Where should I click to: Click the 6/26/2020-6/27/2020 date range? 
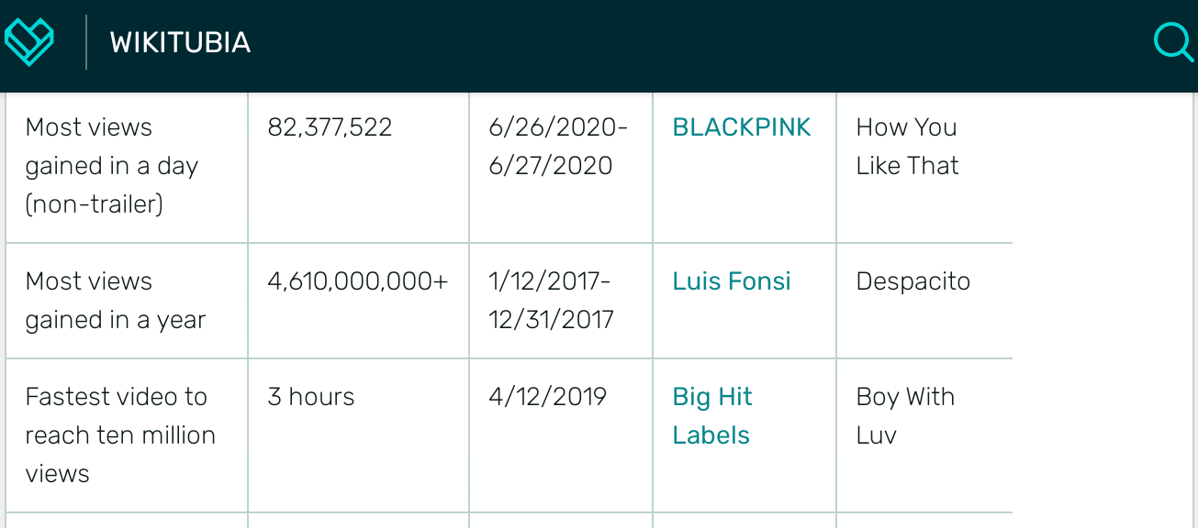click(558, 147)
